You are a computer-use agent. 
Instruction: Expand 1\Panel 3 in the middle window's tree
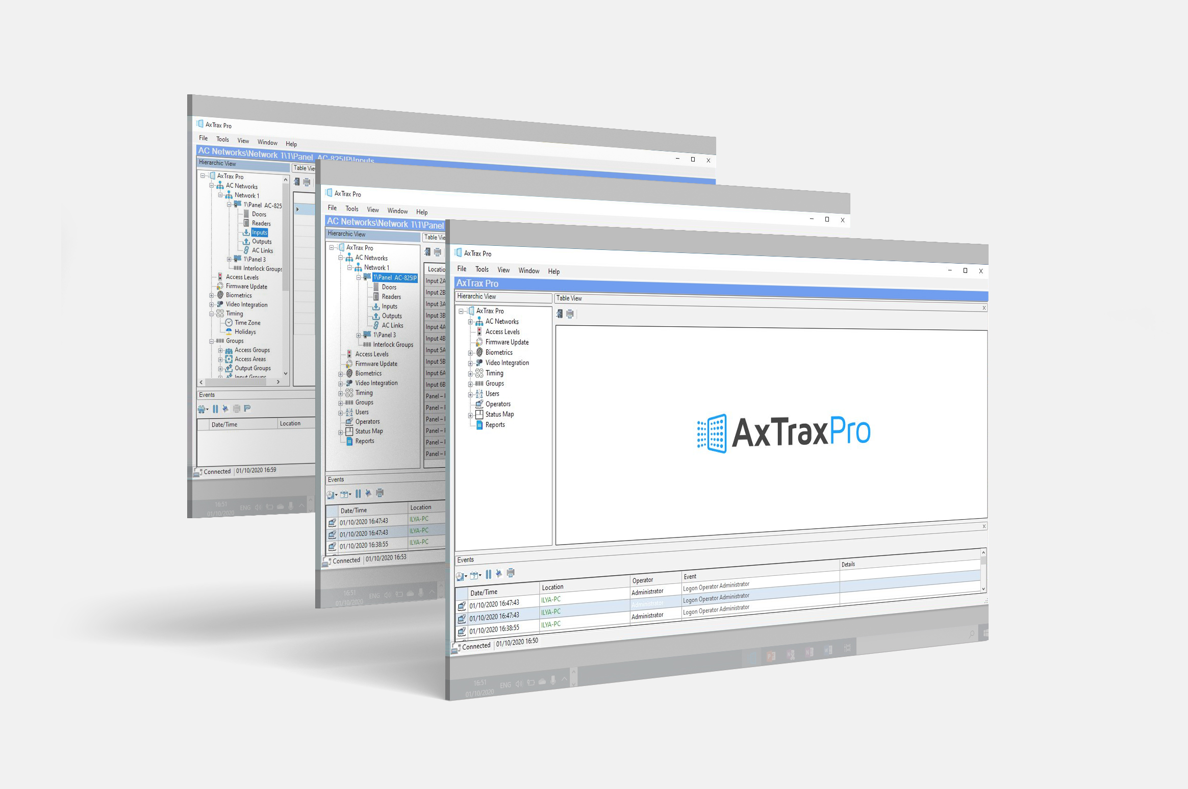[x=359, y=336]
